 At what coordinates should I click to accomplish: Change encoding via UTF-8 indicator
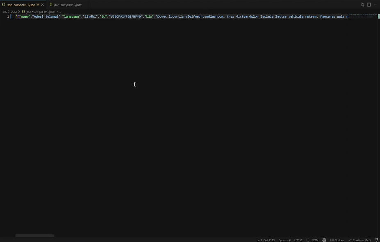298,240
